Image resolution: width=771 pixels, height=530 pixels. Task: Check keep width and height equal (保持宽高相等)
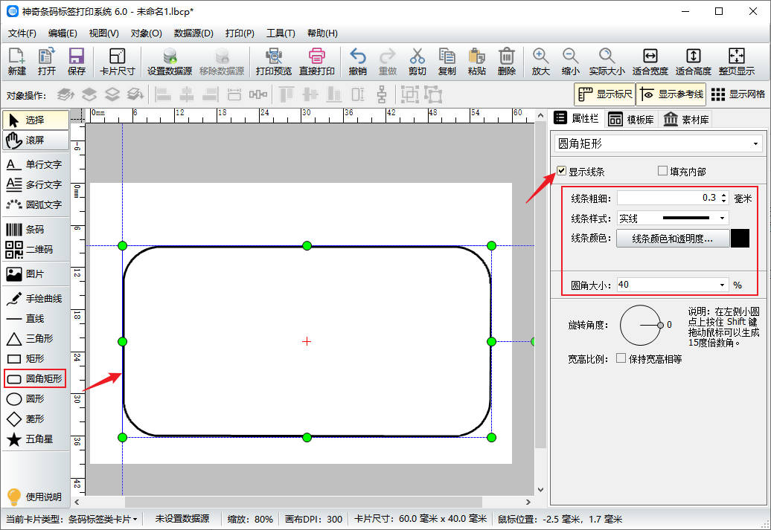pyautogui.click(x=621, y=359)
